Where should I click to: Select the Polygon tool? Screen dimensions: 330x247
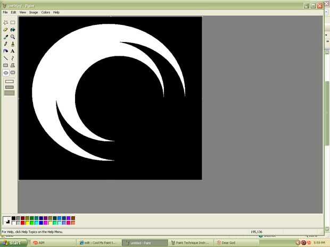[13, 65]
